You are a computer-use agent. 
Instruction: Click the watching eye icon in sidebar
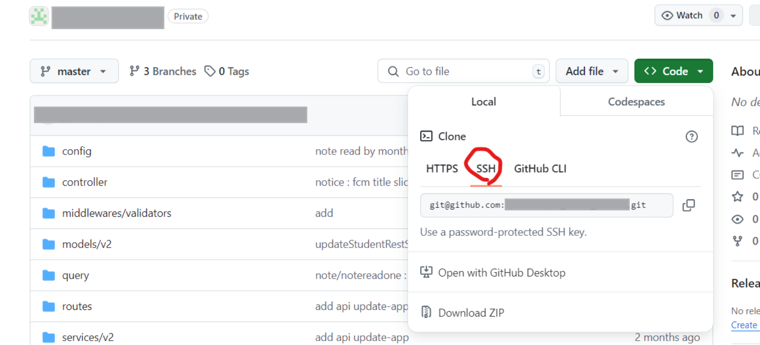coord(738,219)
